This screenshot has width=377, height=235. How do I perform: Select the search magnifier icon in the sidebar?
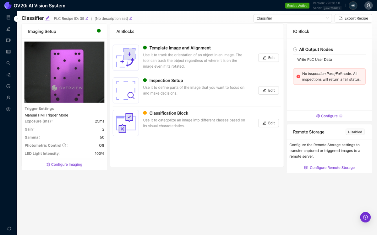point(8,63)
